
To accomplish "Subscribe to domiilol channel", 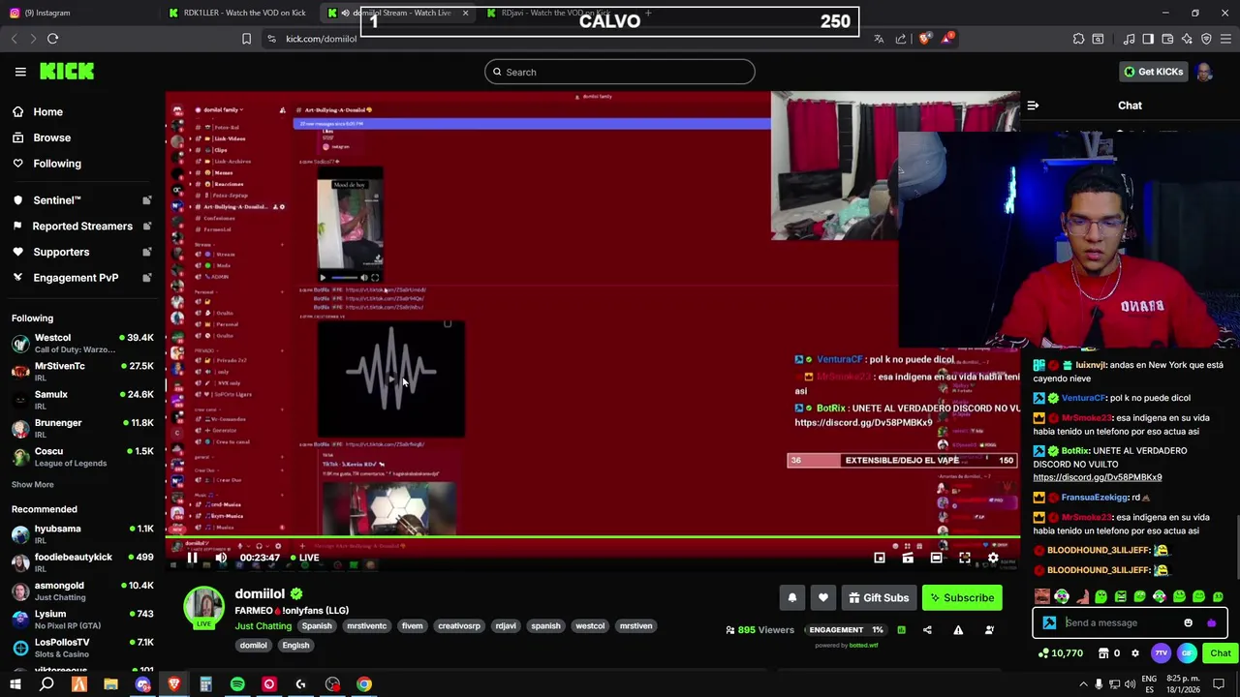I will coord(962,598).
